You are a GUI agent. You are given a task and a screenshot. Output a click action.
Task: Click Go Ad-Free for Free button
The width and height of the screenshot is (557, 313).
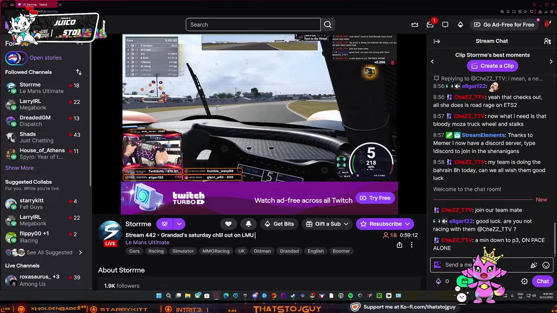point(504,25)
